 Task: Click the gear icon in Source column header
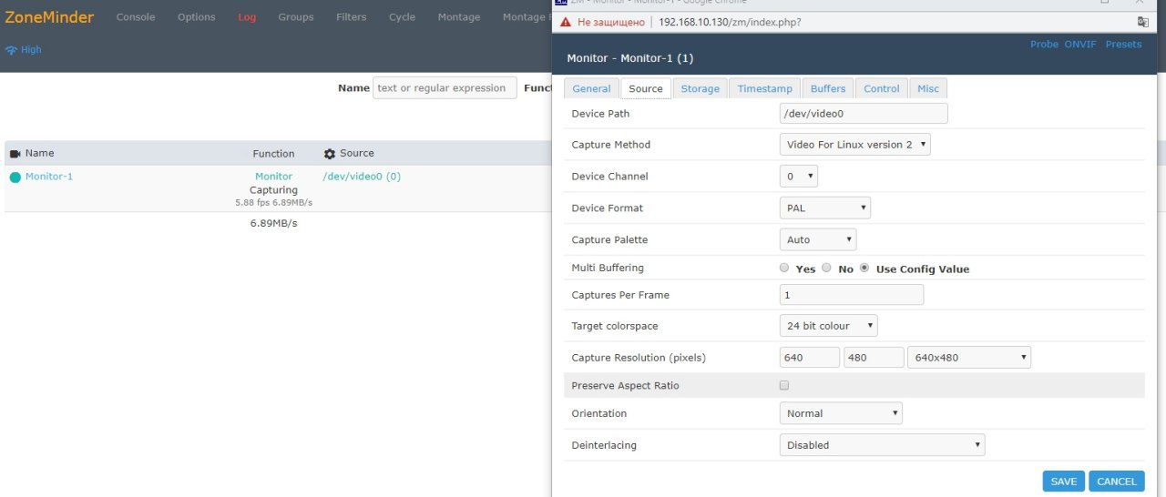pos(330,154)
